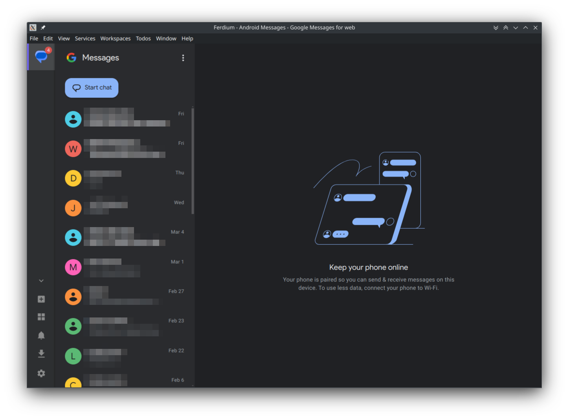Click the 'Keep your phone online' heading
Image resolution: width=569 pixels, height=420 pixels.
(369, 267)
